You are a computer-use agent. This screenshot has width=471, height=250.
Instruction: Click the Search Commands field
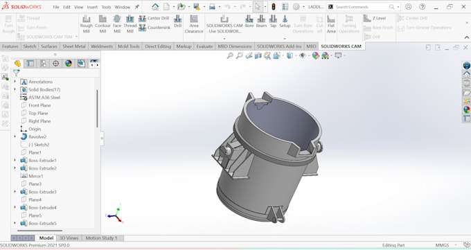(362, 7)
